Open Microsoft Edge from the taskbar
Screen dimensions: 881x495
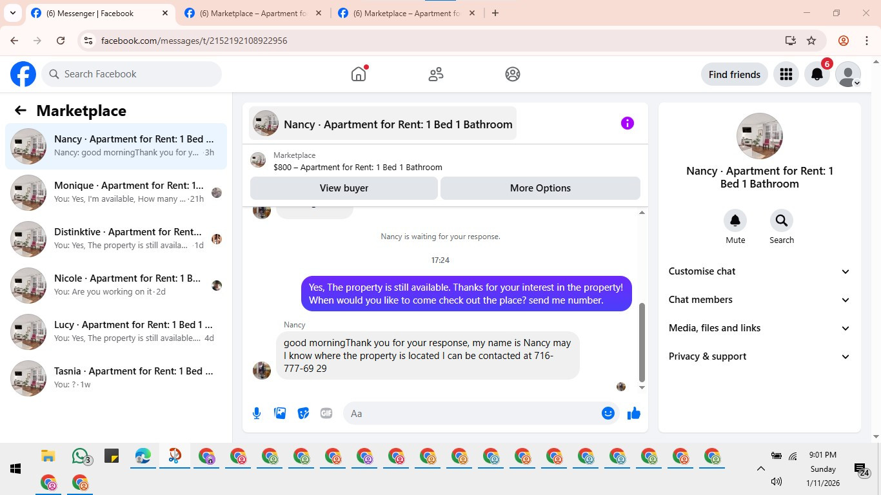(143, 456)
